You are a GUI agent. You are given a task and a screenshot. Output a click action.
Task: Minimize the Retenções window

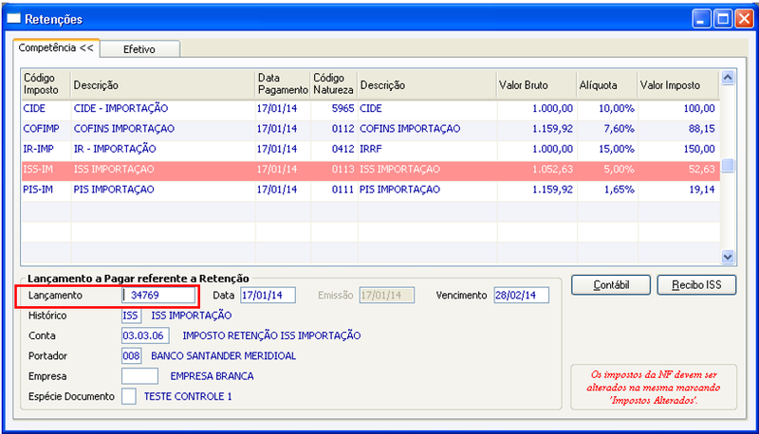701,19
